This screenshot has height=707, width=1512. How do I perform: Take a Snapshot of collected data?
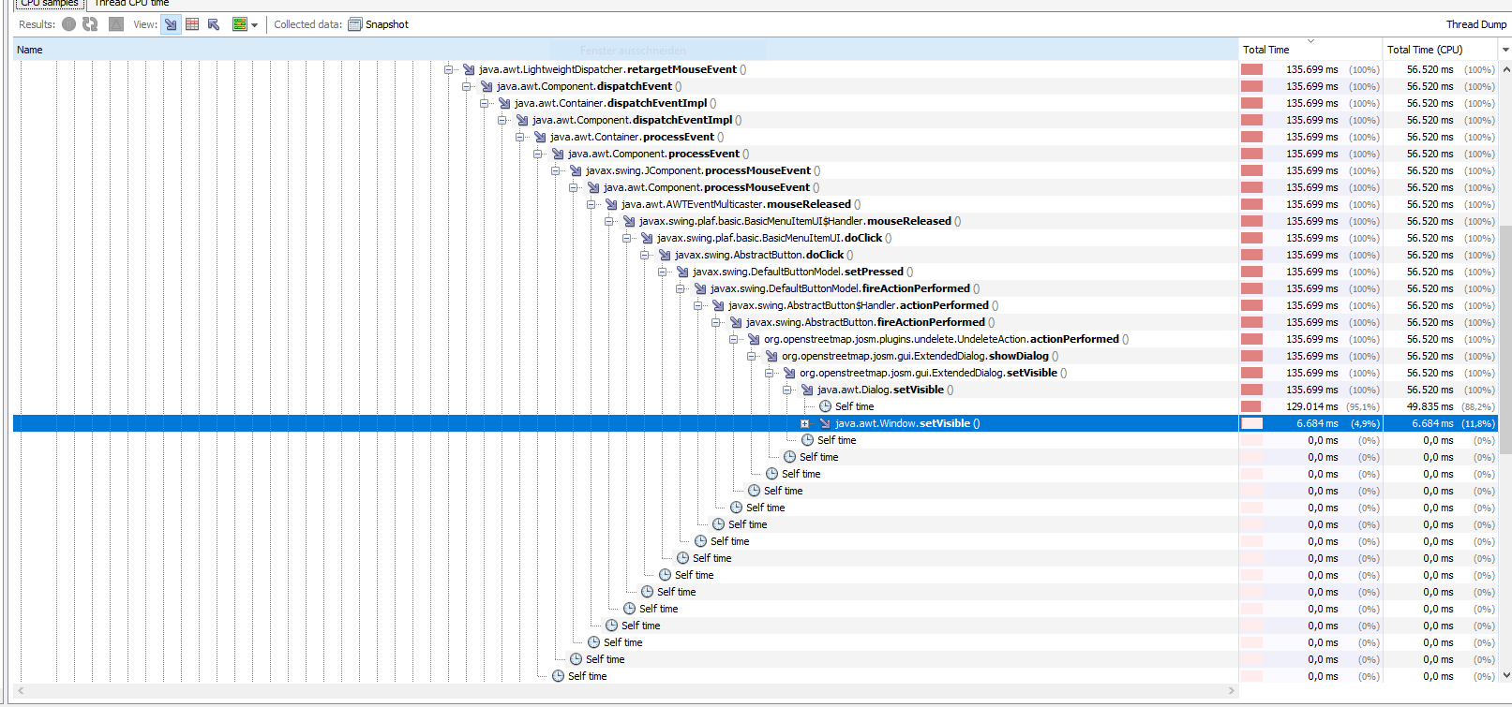[x=379, y=24]
